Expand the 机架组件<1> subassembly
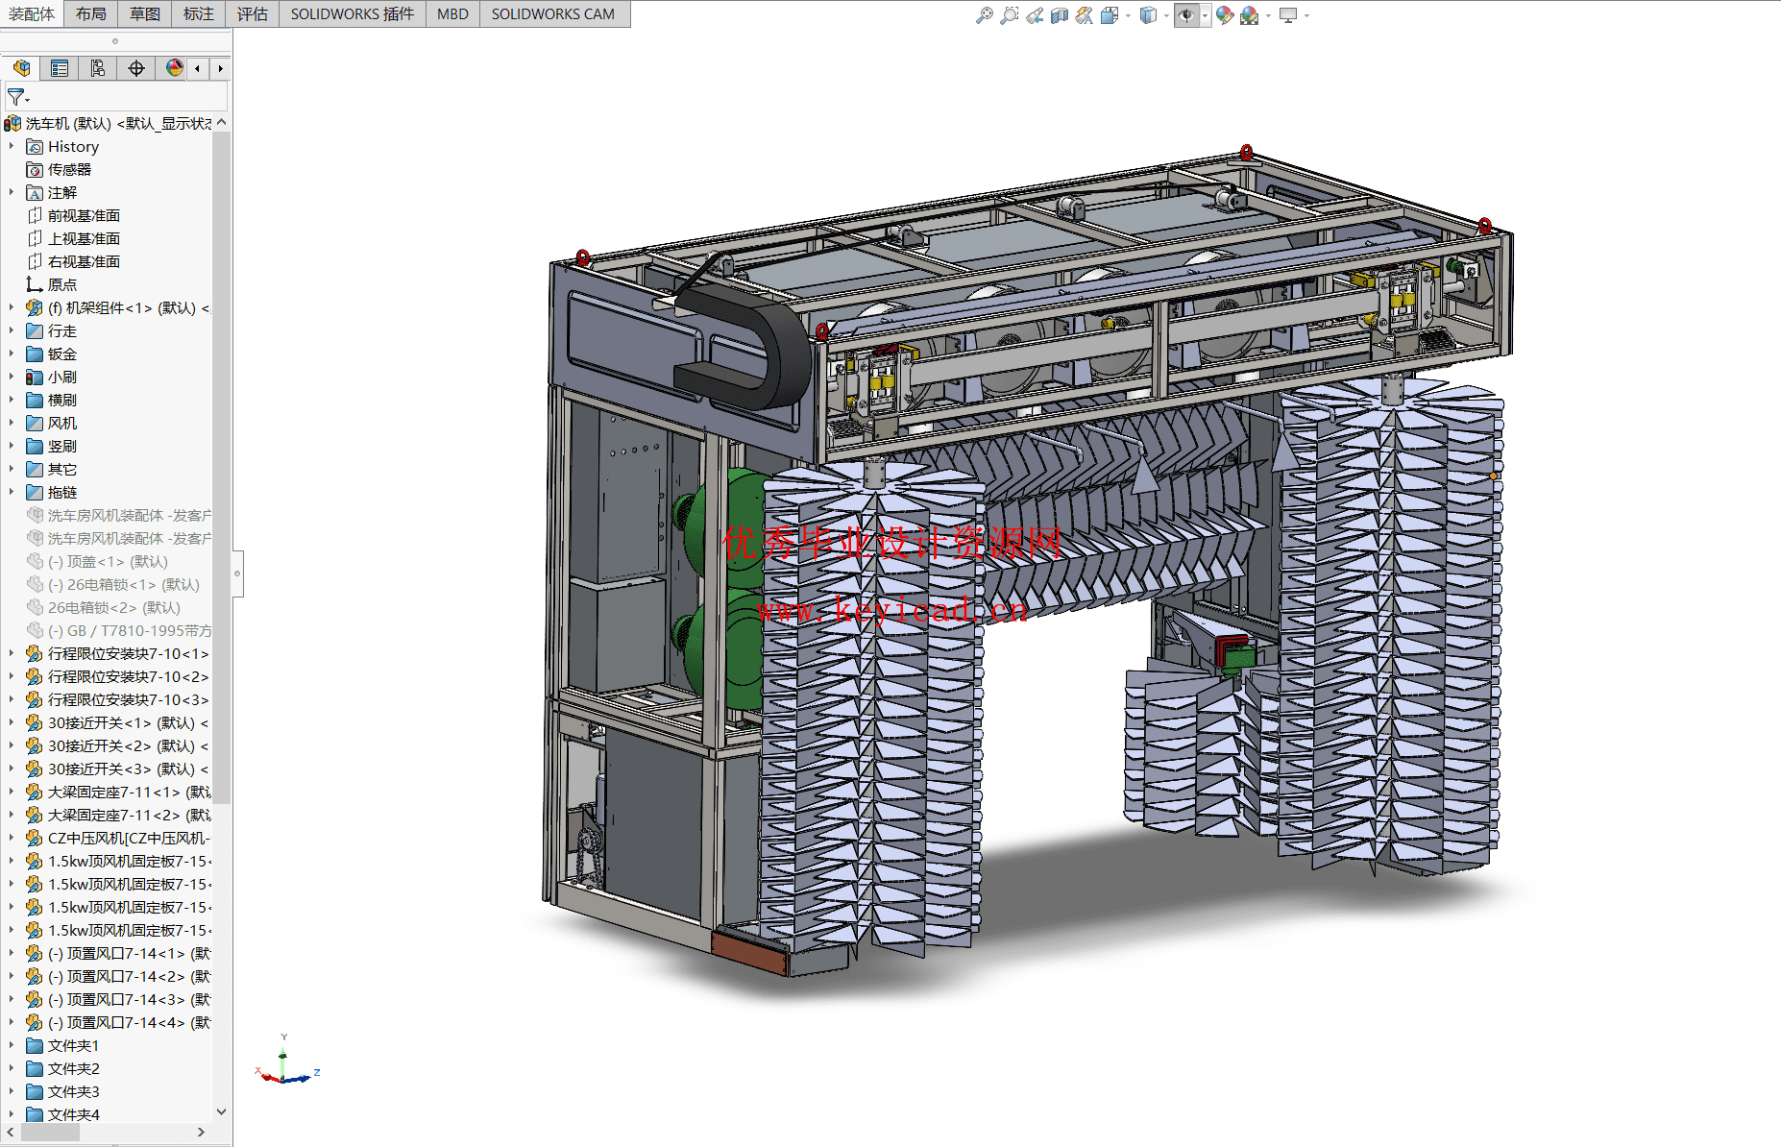This screenshot has width=1781, height=1147. (12, 308)
